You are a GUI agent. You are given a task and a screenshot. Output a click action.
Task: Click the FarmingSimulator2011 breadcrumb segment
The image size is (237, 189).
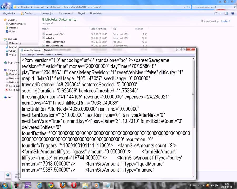click(x=75, y=7)
